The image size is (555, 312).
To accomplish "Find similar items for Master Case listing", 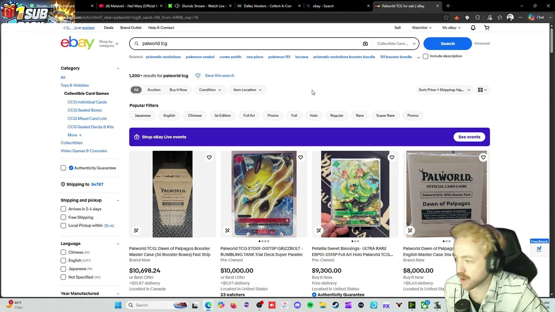I will click(136, 231).
